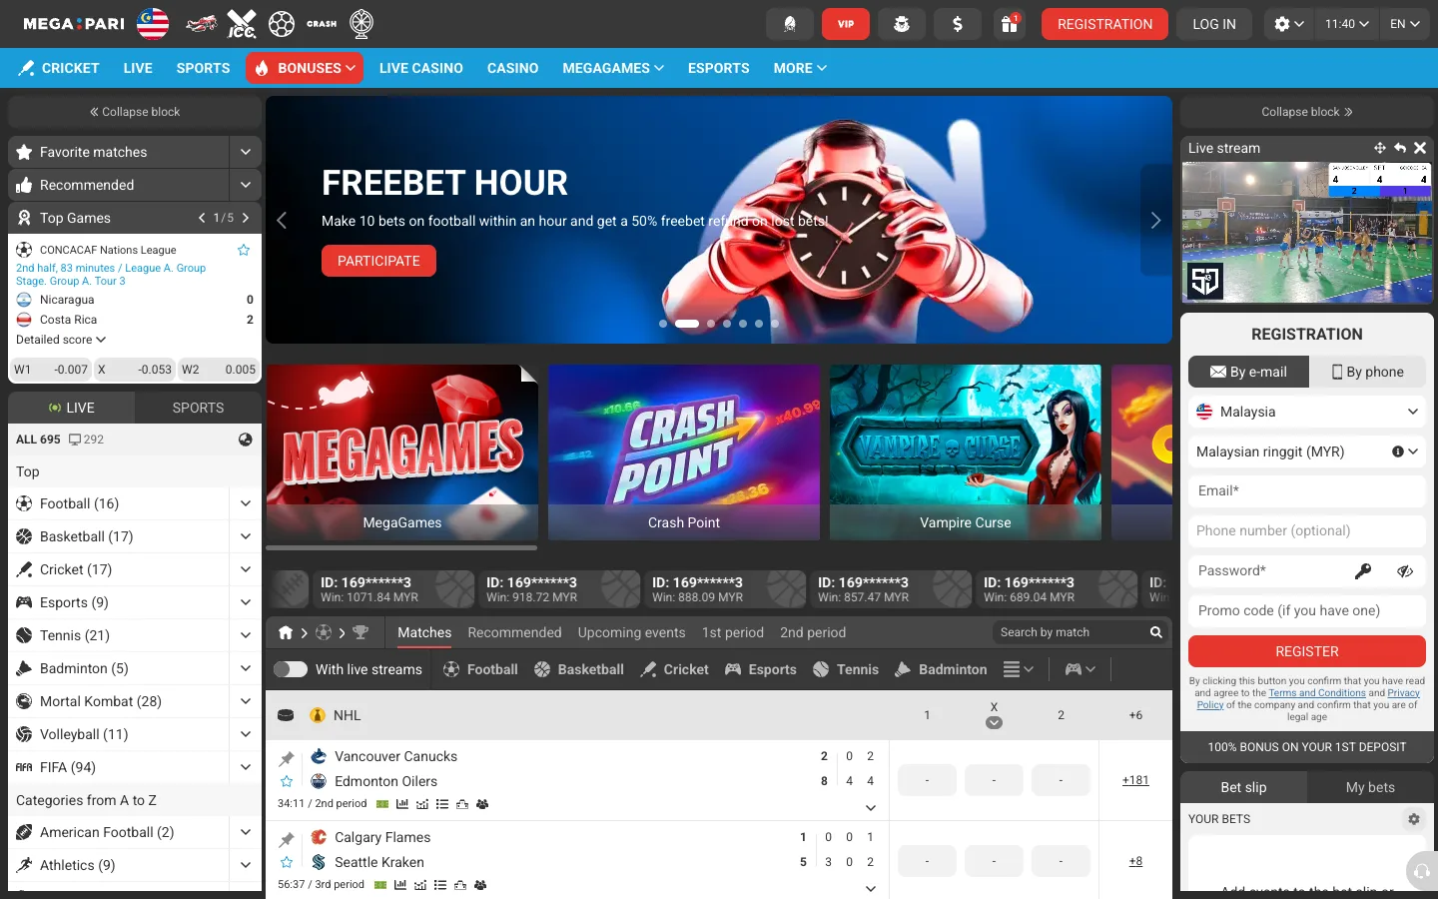Open the EN language dropdown

[1405, 24]
